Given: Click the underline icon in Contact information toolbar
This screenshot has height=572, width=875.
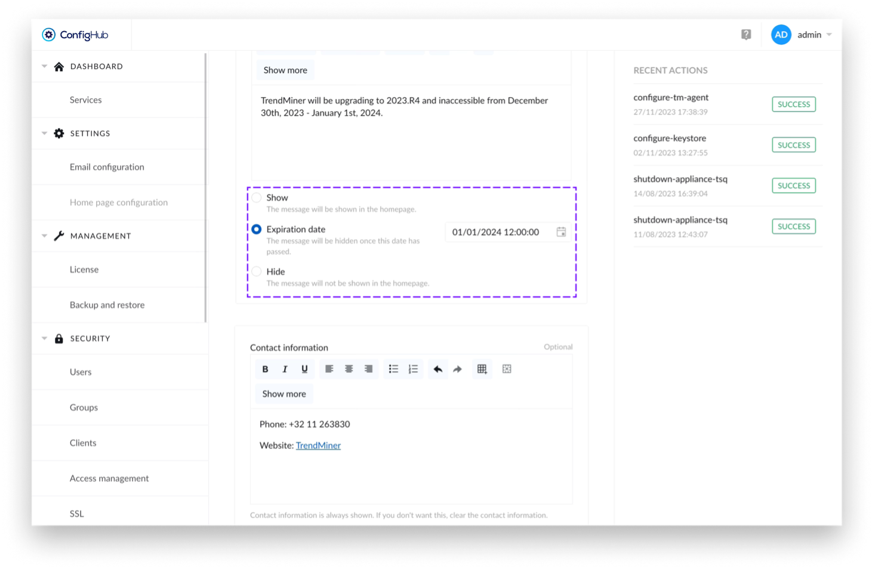Looking at the screenshot, I should pos(304,369).
